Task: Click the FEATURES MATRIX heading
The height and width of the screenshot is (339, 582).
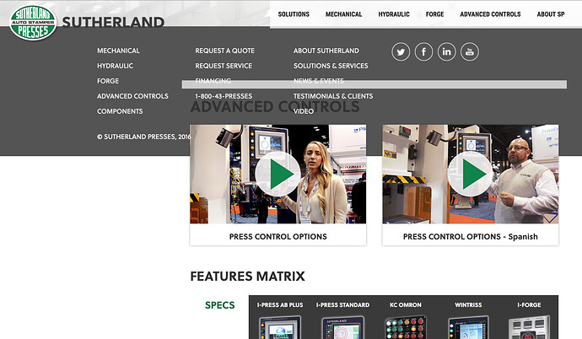Action: click(x=248, y=277)
